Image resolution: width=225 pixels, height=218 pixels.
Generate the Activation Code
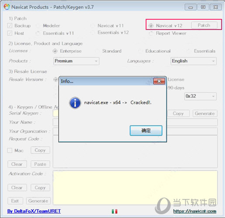click(x=38, y=201)
